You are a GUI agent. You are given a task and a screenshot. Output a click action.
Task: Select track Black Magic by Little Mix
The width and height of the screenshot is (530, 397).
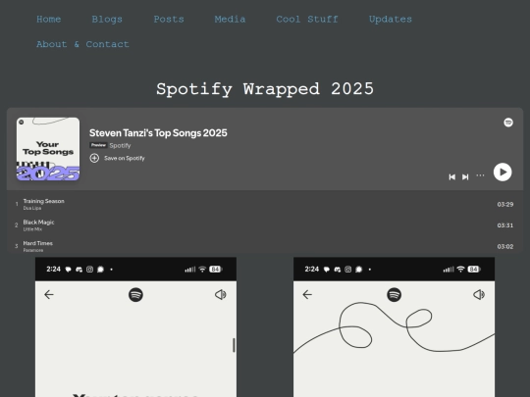265,225
